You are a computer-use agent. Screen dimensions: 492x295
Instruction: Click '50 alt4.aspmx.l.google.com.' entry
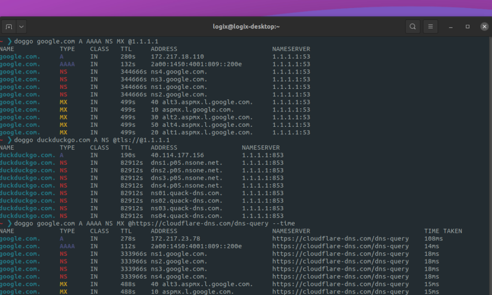coord(202,125)
